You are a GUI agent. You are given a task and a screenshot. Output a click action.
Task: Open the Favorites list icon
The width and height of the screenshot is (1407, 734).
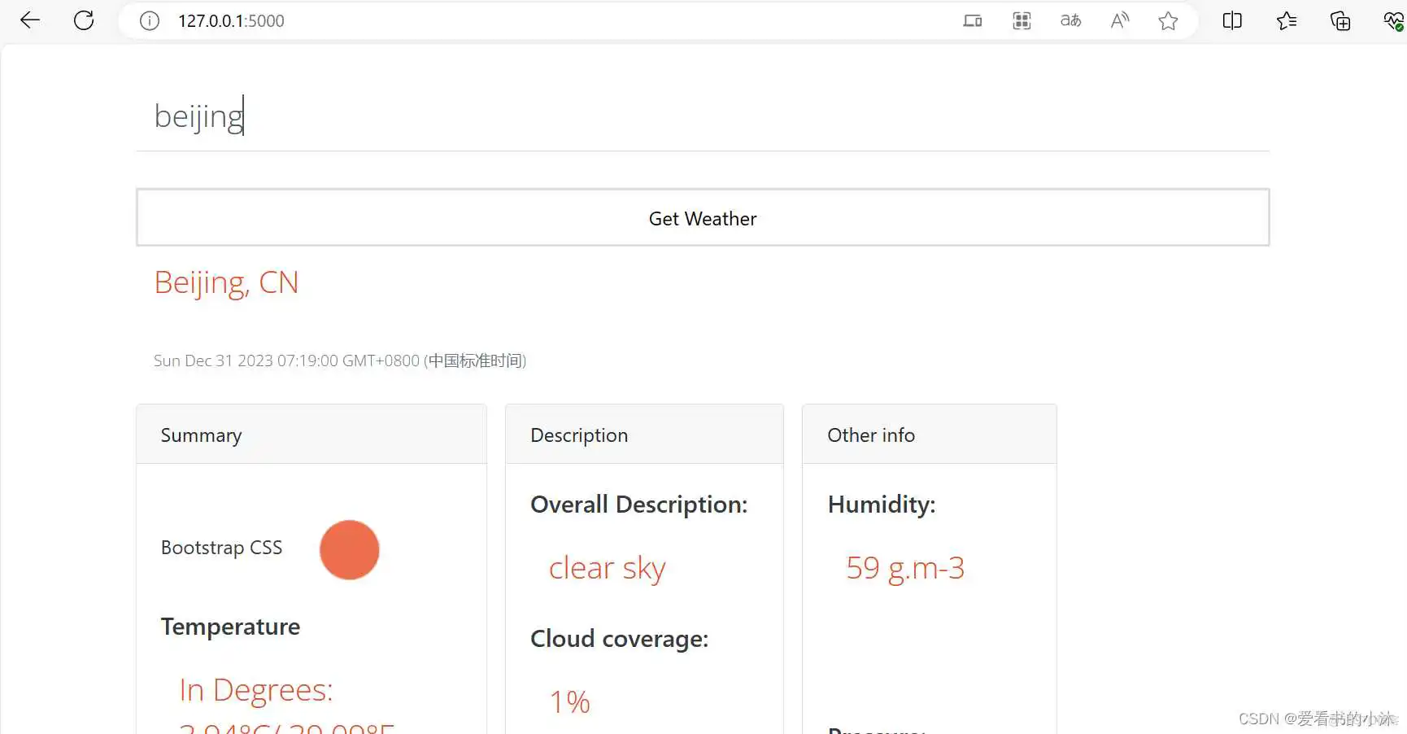(x=1287, y=21)
